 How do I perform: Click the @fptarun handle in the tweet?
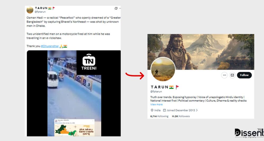click(x=40, y=12)
